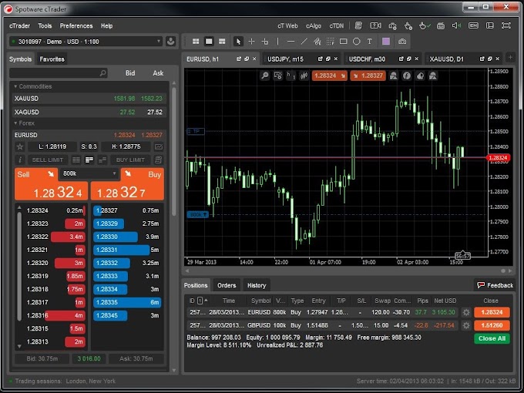The image size is (524, 393).
Task: Open the Help menu
Action: tap(106, 25)
